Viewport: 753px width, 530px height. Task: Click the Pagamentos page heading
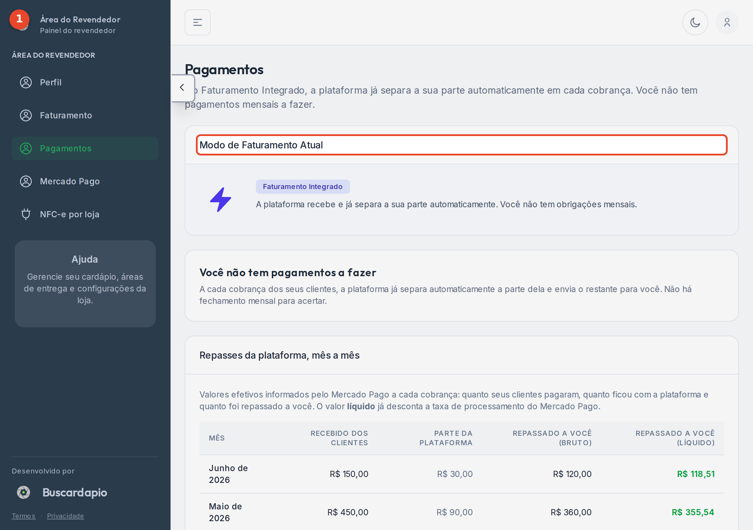[224, 69]
